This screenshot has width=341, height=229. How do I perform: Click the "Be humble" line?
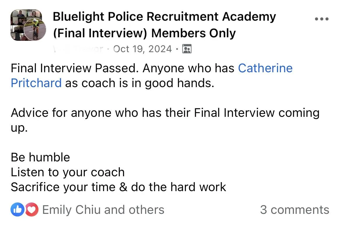click(x=41, y=157)
